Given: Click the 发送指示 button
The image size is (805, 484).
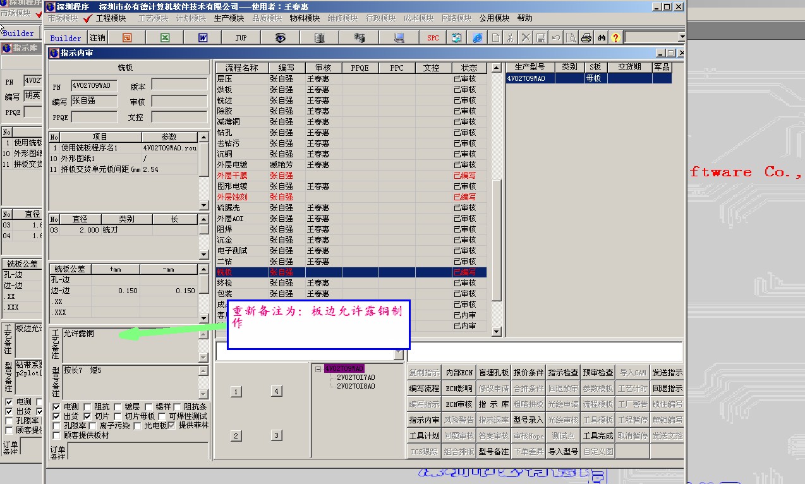Looking at the screenshot, I should 667,373.
